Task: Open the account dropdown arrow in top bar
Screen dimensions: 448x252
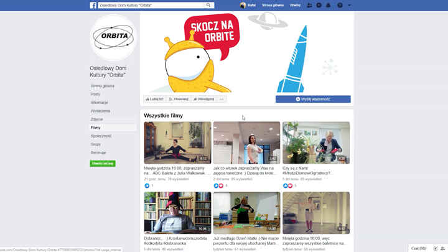Action: click(x=350, y=5)
